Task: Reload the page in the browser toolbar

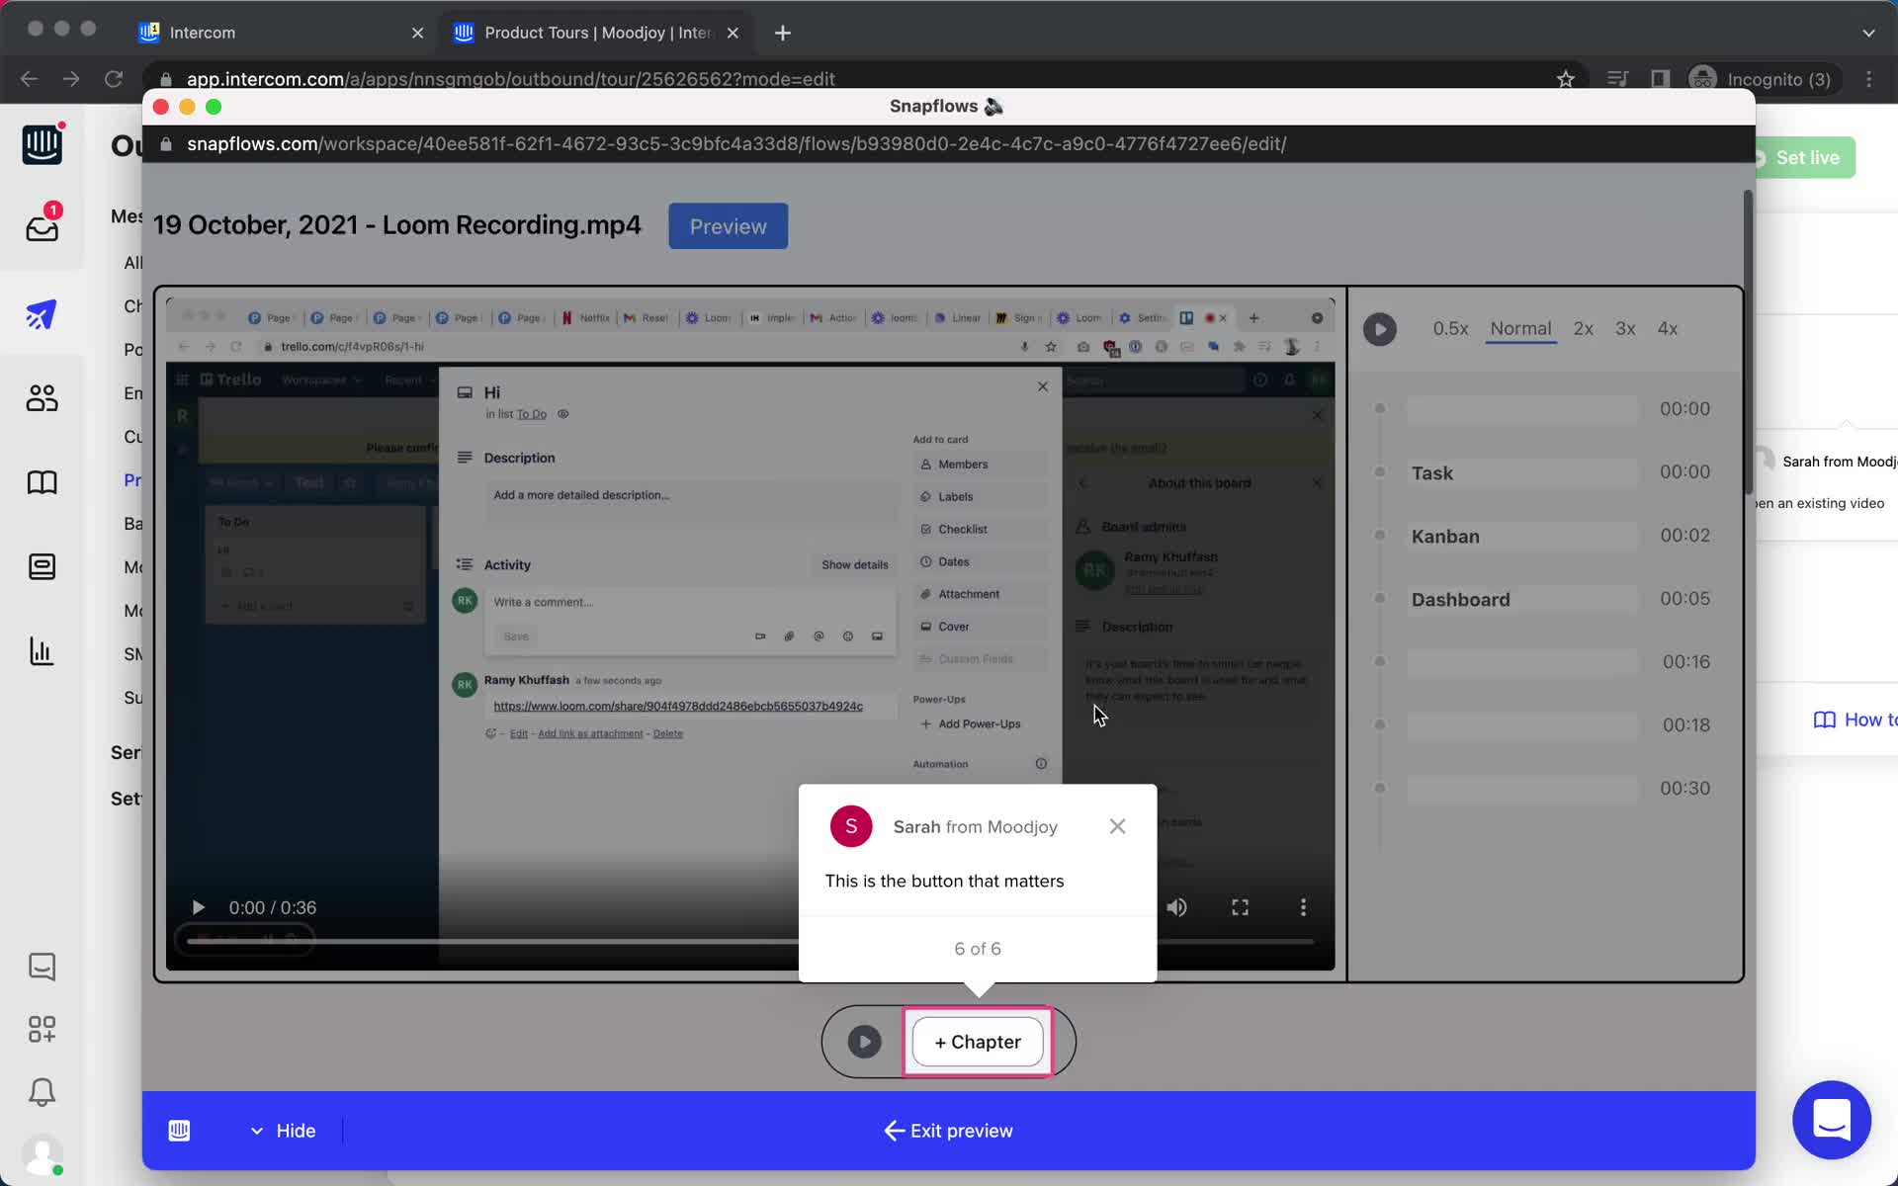Action: point(114,79)
